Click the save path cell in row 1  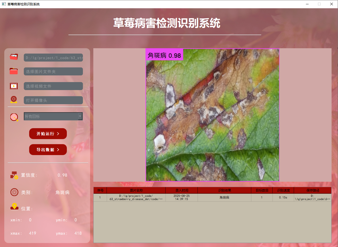click(313, 197)
